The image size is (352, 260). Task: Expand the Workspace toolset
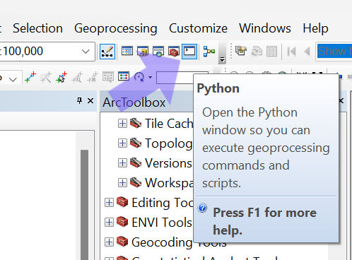pyautogui.click(x=122, y=182)
